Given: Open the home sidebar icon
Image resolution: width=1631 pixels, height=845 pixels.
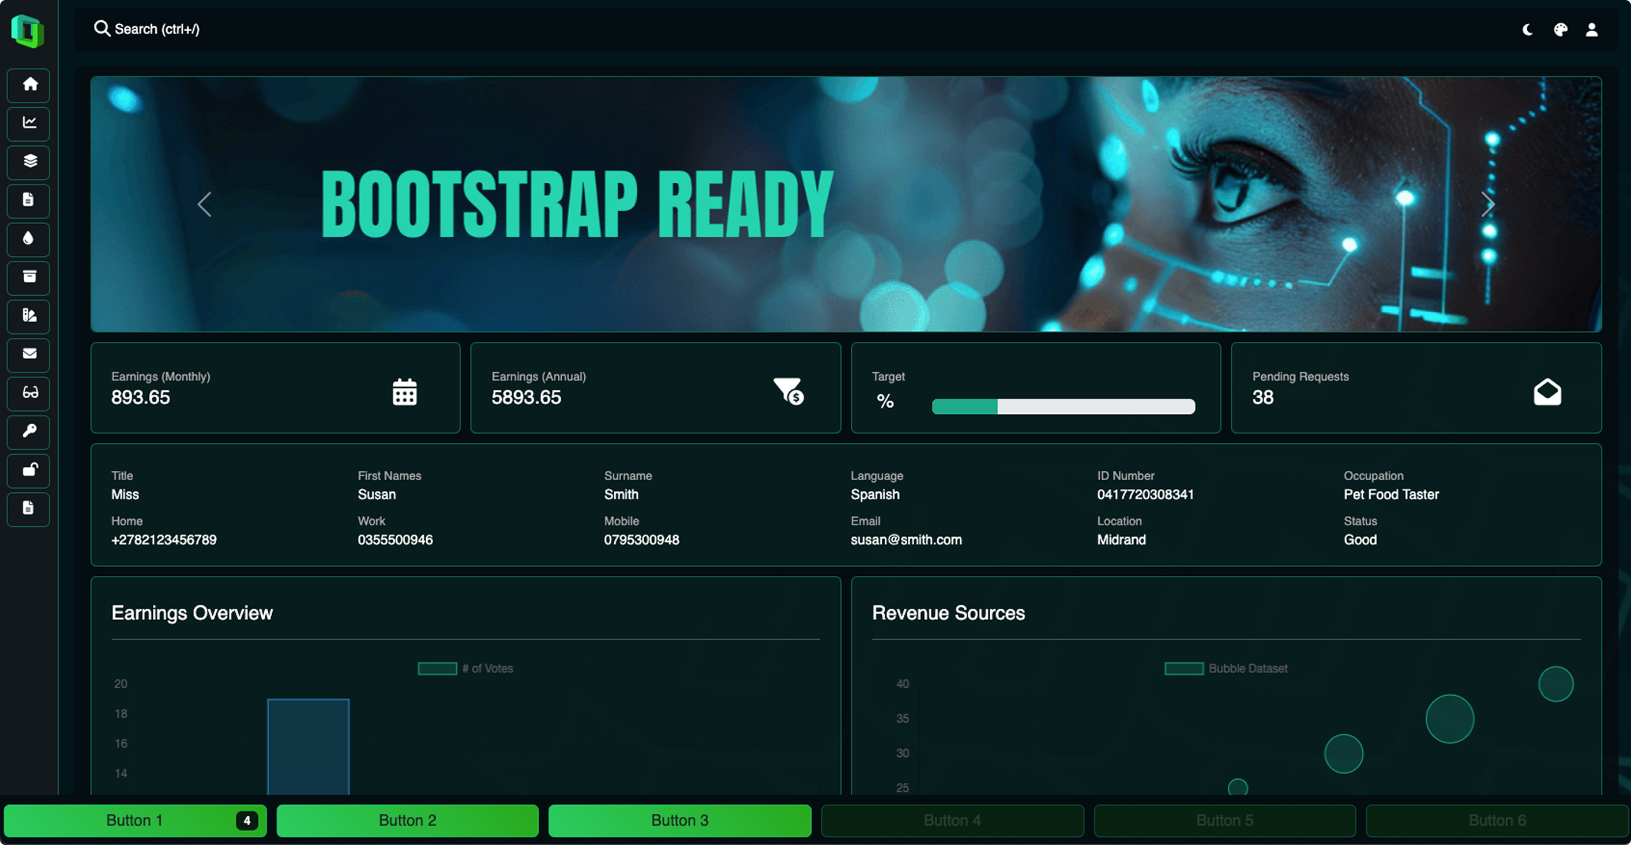Looking at the screenshot, I should [x=28, y=85].
